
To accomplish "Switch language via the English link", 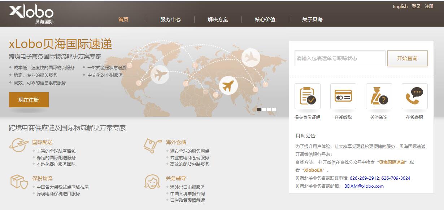I will click(400, 6).
